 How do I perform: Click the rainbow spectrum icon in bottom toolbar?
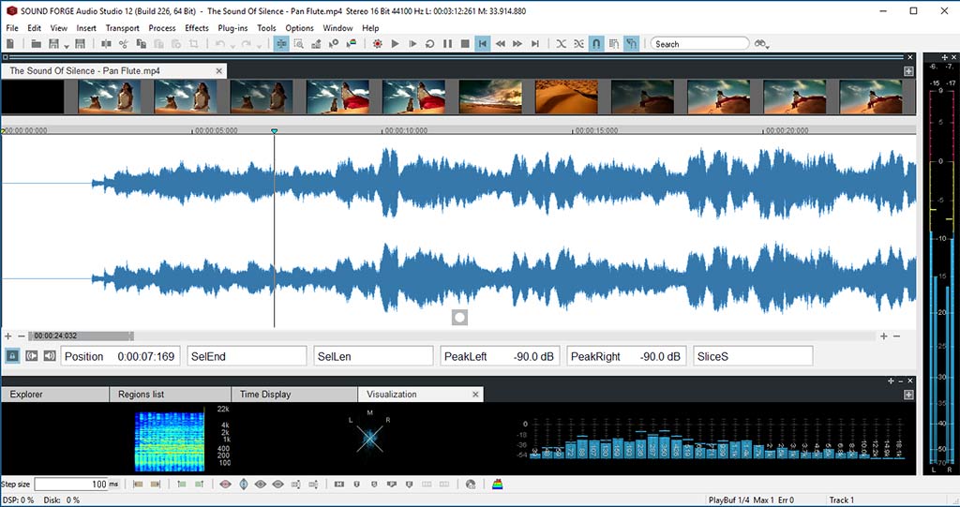[x=497, y=485]
